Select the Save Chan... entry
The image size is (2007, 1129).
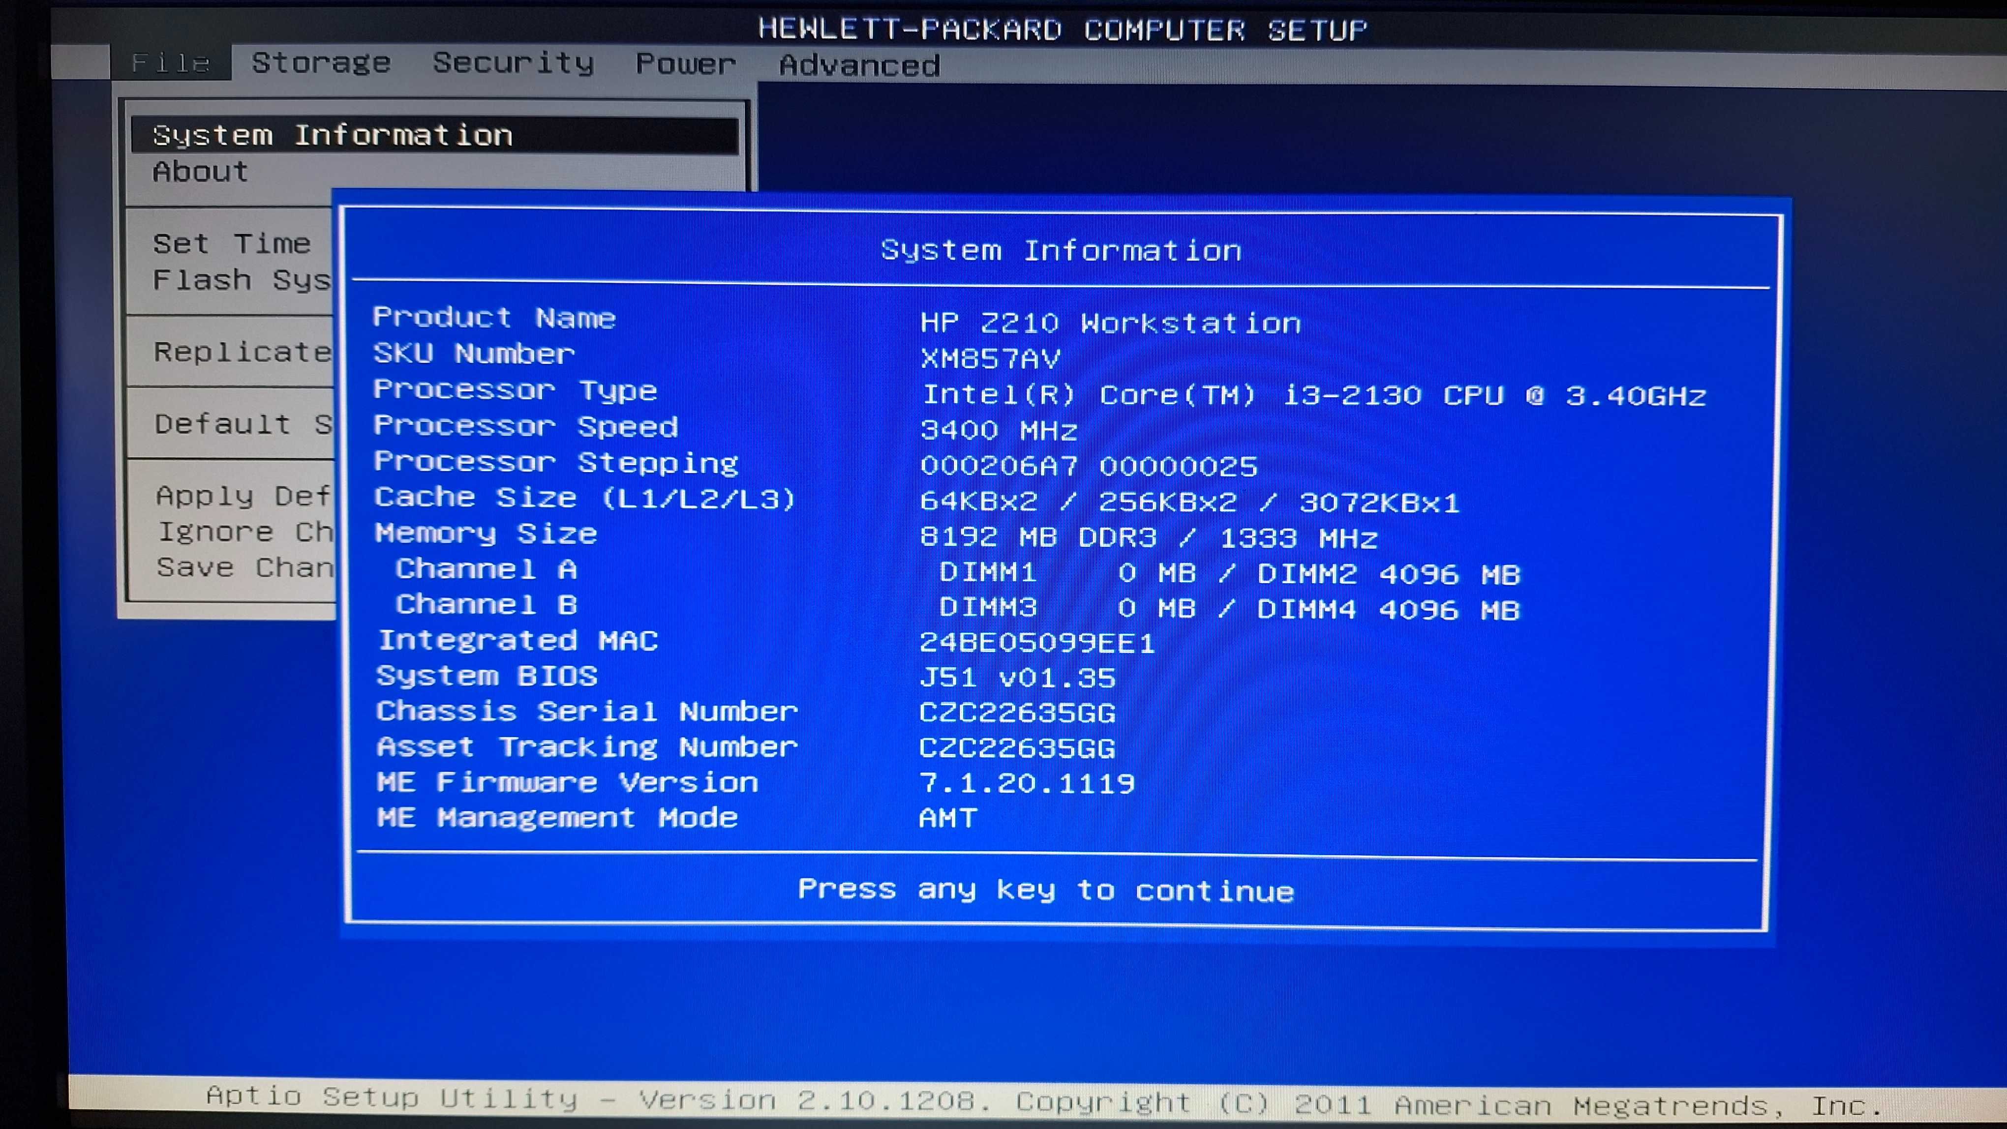[244, 567]
